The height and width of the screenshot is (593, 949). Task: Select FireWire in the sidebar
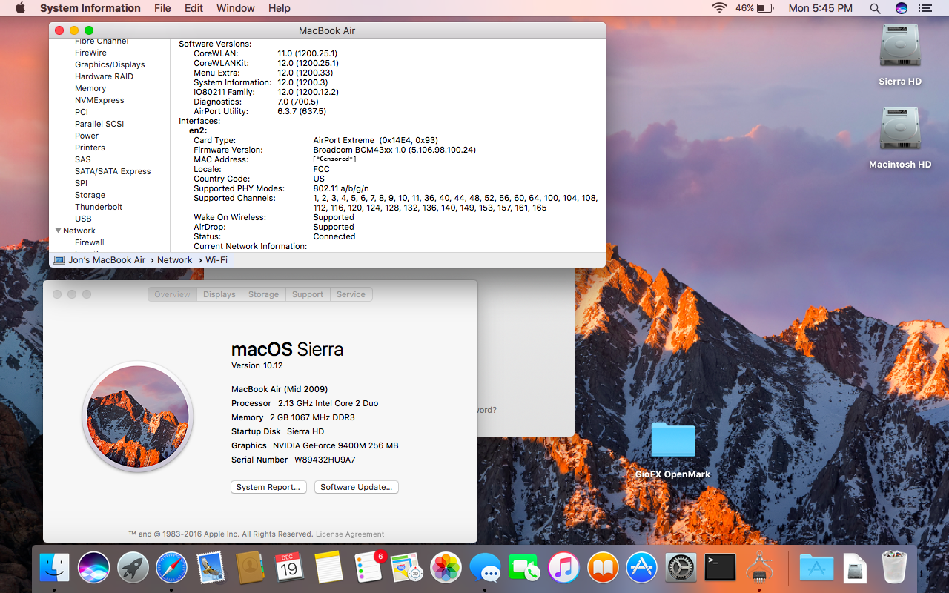click(x=90, y=53)
